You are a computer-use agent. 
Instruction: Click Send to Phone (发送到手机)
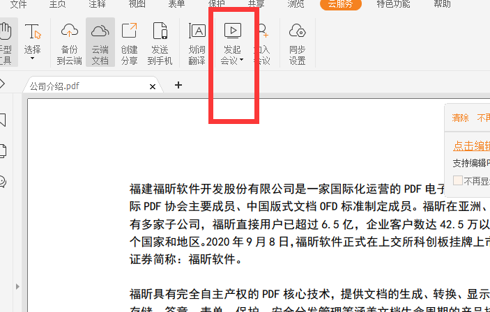(160, 42)
